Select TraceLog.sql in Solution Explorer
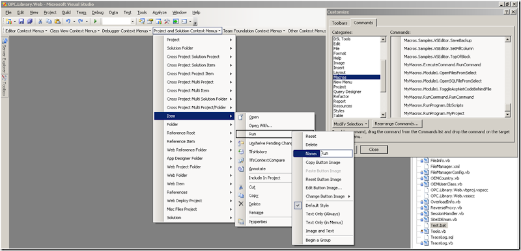The height and width of the screenshot is (251, 521). pyautogui.click(x=442, y=237)
